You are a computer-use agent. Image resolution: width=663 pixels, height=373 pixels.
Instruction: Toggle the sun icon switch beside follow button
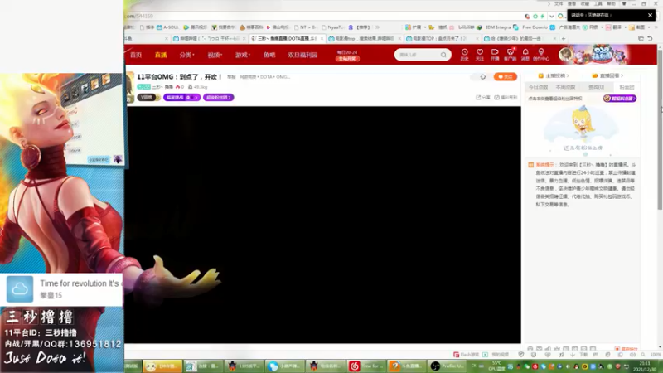(x=483, y=77)
